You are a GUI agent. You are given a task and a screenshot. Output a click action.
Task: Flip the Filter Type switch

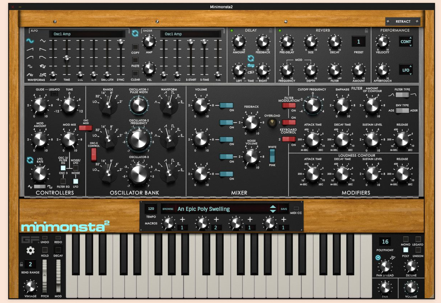pyautogui.click(x=402, y=95)
